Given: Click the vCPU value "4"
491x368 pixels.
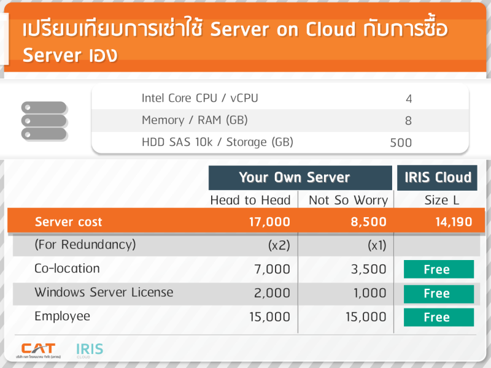Looking at the screenshot, I should (x=409, y=99).
